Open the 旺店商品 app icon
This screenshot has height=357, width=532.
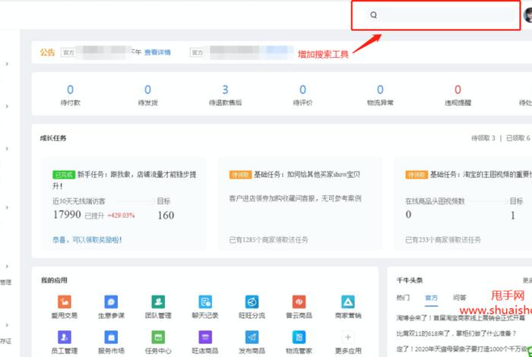(x=205, y=337)
